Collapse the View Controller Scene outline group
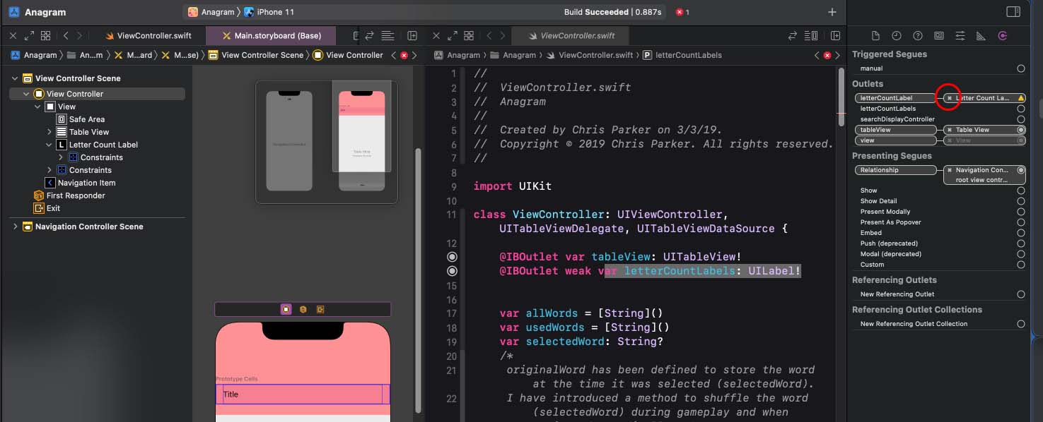1043x422 pixels. [x=15, y=78]
